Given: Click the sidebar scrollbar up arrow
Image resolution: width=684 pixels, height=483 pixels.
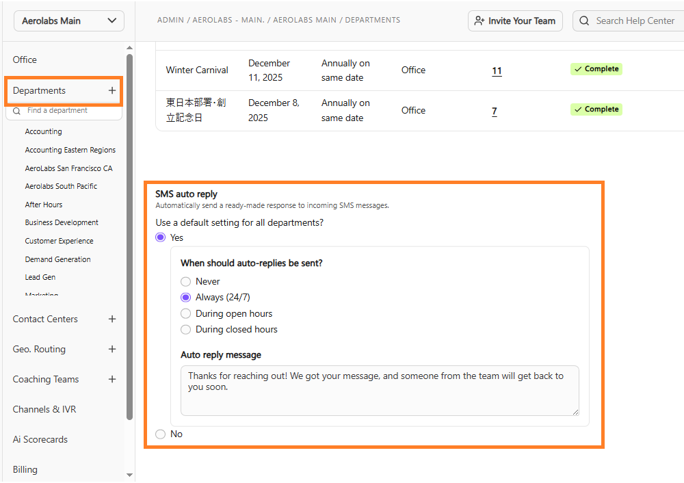Looking at the screenshot, I should coord(129,48).
